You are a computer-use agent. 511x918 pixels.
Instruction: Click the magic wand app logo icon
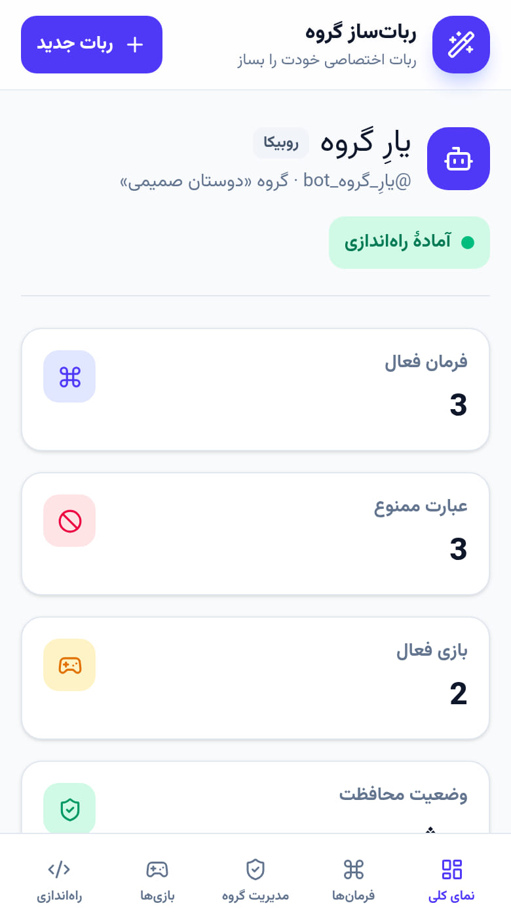(x=461, y=45)
